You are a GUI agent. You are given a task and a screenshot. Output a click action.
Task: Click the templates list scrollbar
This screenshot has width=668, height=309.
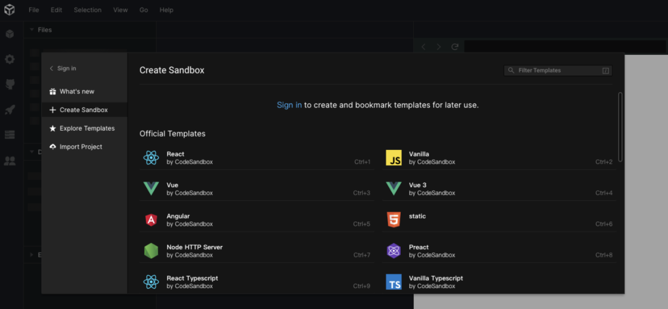(x=620, y=127)
